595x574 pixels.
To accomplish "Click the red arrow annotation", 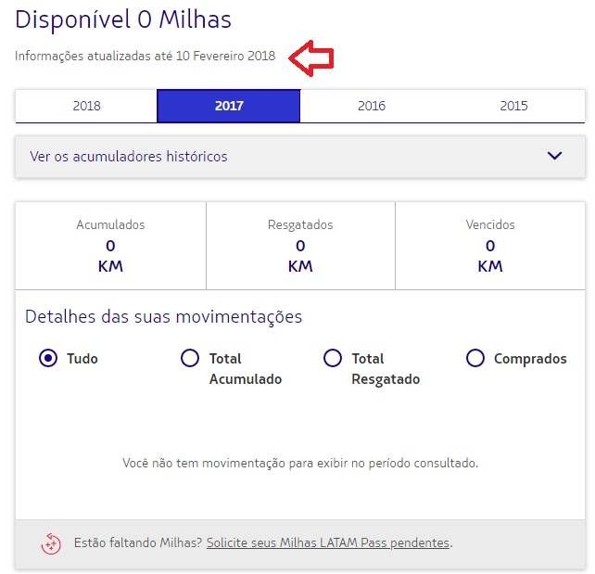I will 311,58.
